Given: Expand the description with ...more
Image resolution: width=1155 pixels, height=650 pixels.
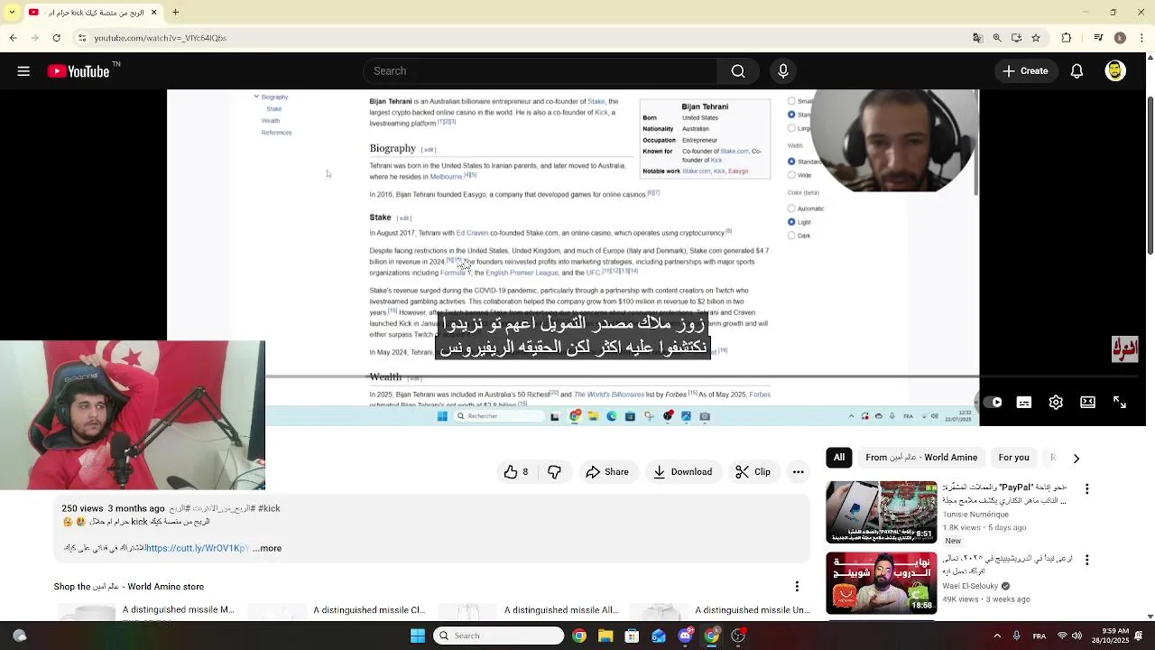Looking at the screenshot, I should point(267,548).
